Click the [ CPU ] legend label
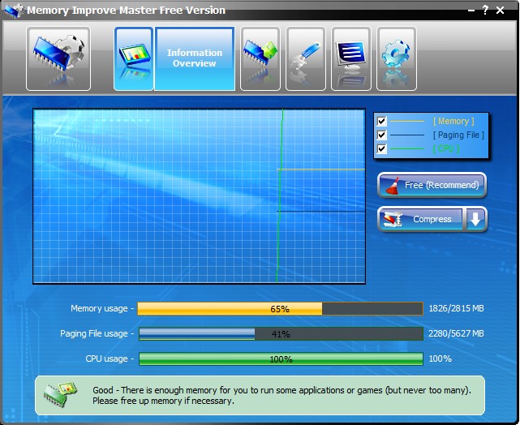 pyautogui.click(x=446, y=149)
